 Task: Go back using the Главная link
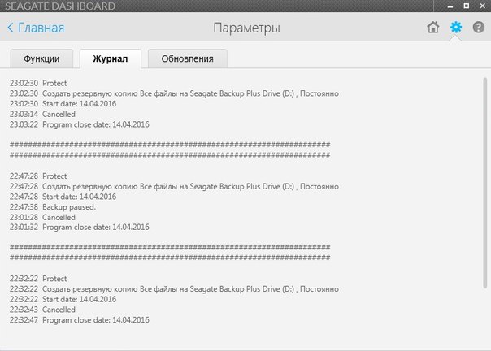pyautogui.click(x=41, y=28)
